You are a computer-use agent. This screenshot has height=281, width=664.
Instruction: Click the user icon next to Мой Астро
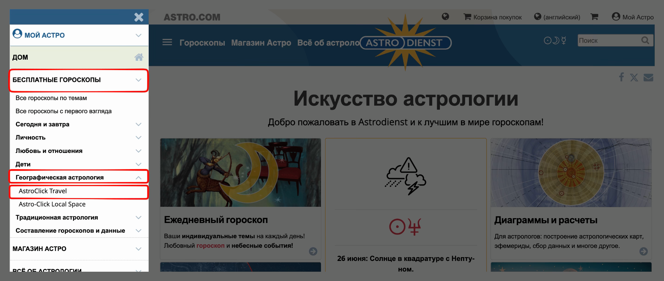[616, 16]
